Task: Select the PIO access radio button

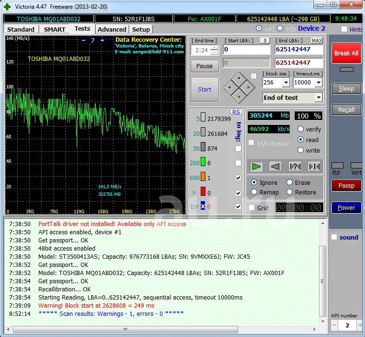Action: coord(280,28)
